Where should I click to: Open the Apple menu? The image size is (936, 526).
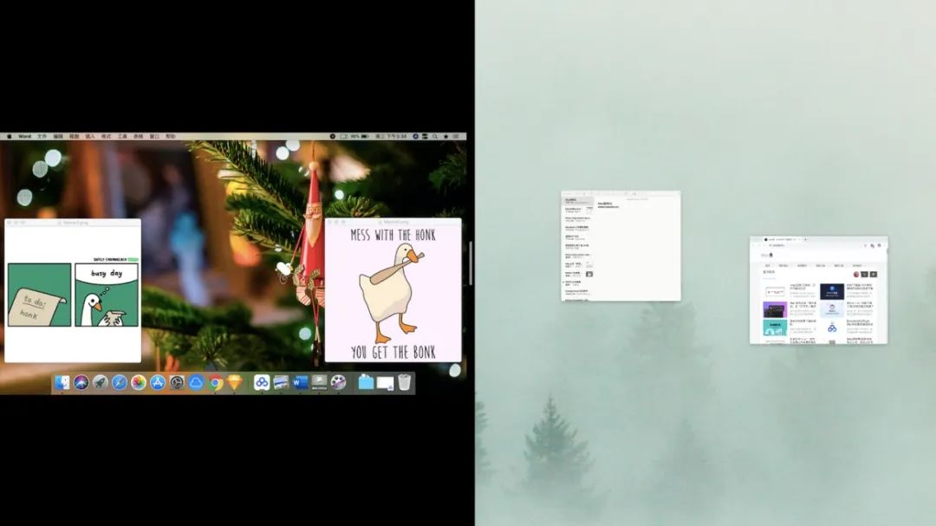point(10,136)
